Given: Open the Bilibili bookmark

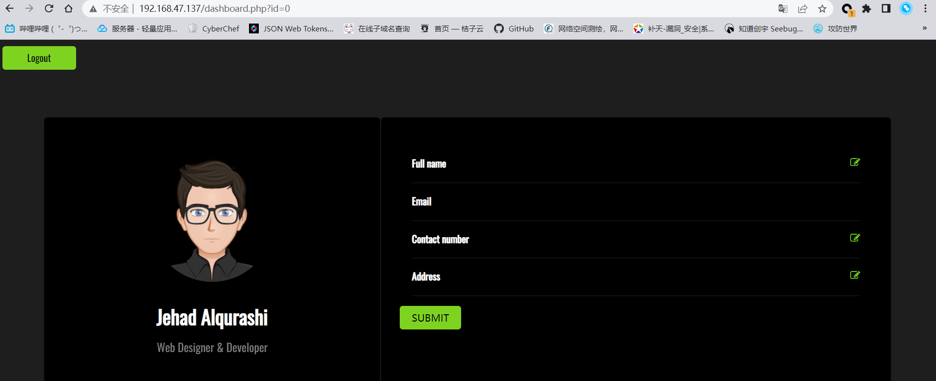Looking at the screenshot, I should point(46,28).
